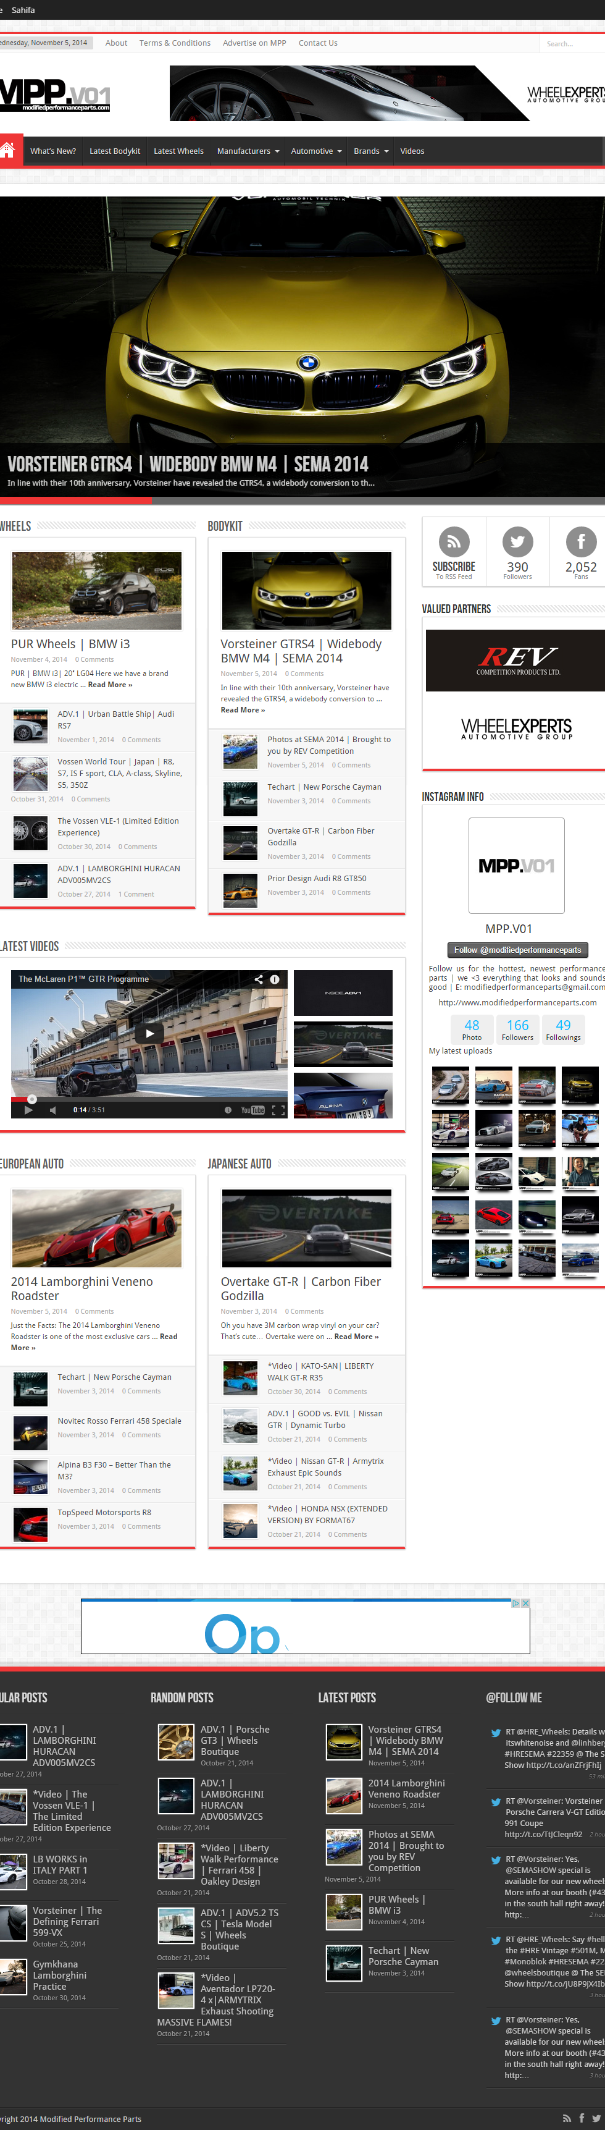The width and height of the screenshot is (605, 2130).
Task: Open Advertise on MPP link
Action: 254,43
